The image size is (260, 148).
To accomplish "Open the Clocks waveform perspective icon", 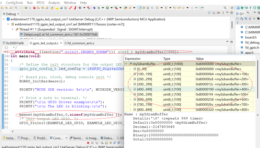I will pos(246,8).
